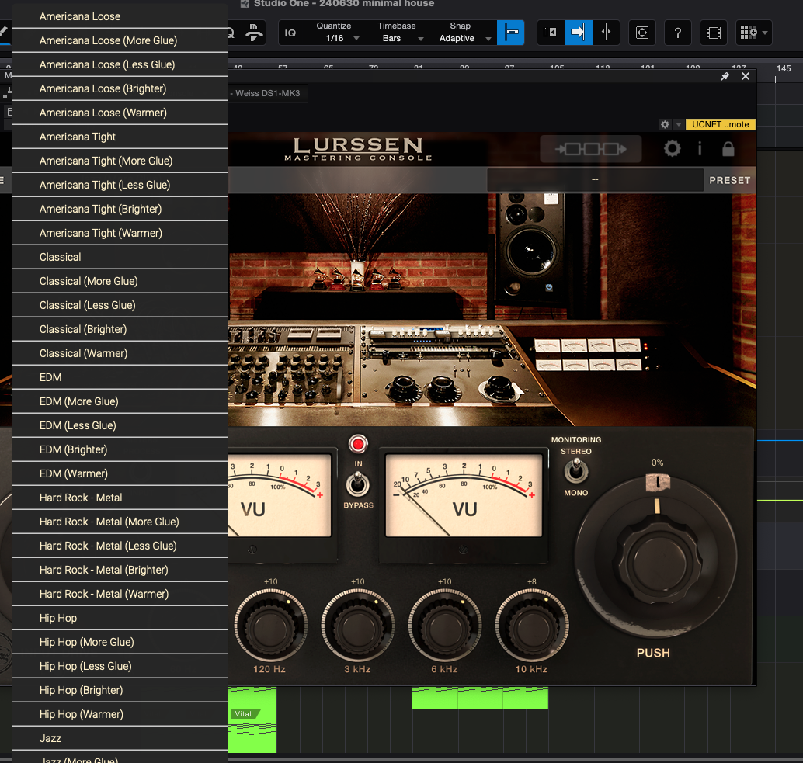Choose Classical (Warmer) preset
The width and height of the screenshot is (803, 763).
tap(120, 353)
